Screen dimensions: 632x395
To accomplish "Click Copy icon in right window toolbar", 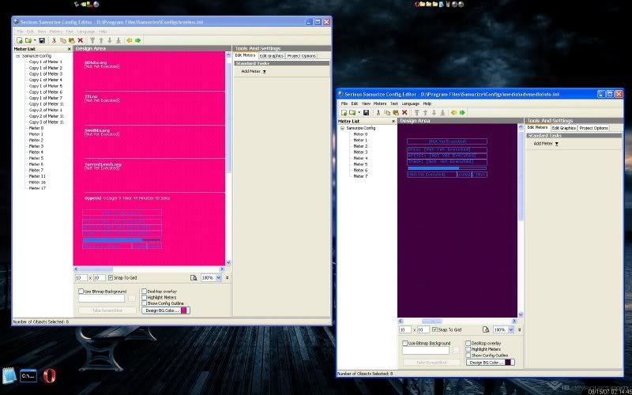I will coord(387,112).
